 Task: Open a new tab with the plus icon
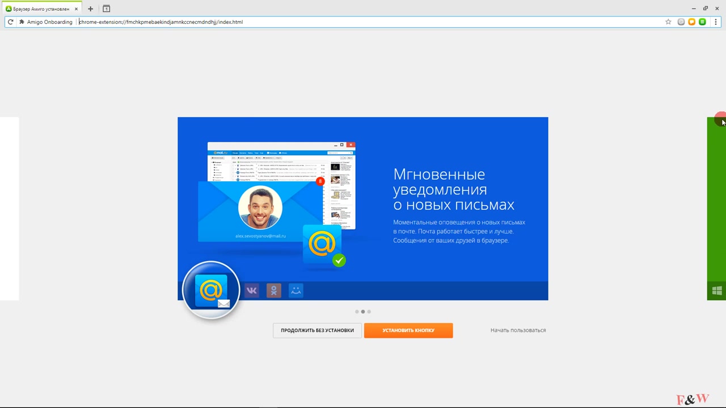click(x=90, y=8)
